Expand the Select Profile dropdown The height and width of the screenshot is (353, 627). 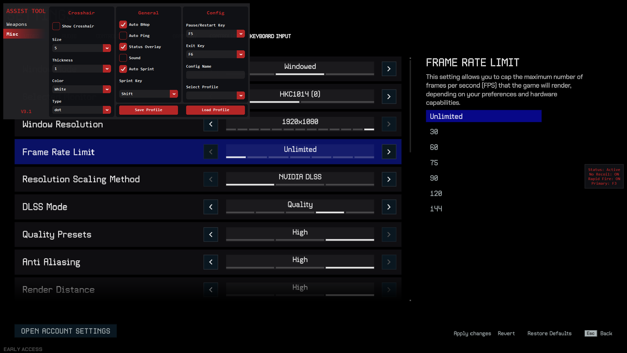click(x=241, y=95)
